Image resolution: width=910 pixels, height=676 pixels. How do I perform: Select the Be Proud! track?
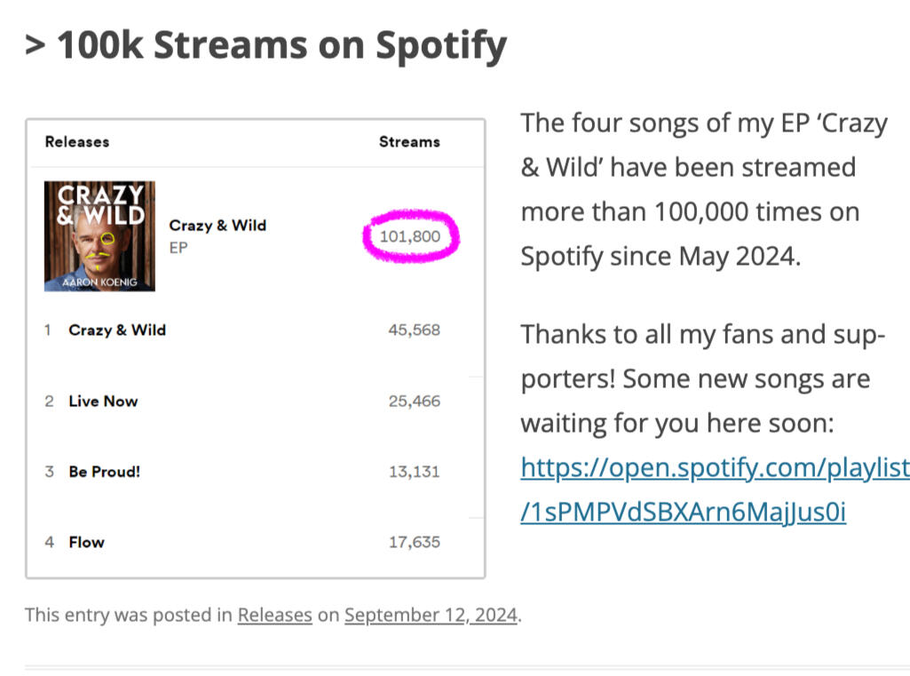pos(104,472)
